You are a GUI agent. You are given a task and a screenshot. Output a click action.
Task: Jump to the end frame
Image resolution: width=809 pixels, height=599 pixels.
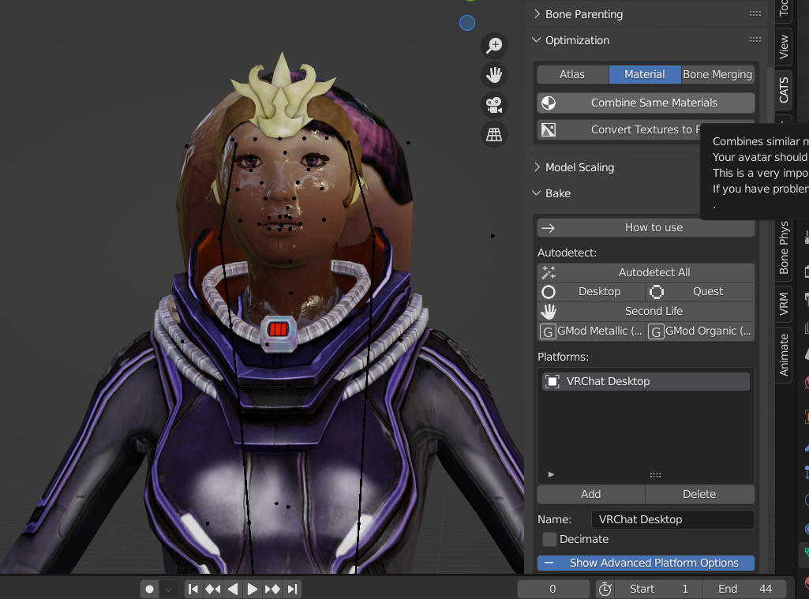[x=292, y=589]
